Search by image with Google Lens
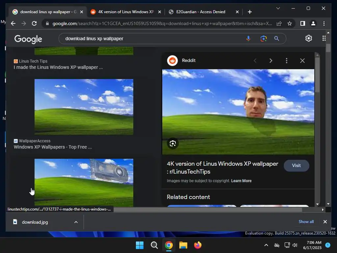337x253 pixels. pos(264,39)
